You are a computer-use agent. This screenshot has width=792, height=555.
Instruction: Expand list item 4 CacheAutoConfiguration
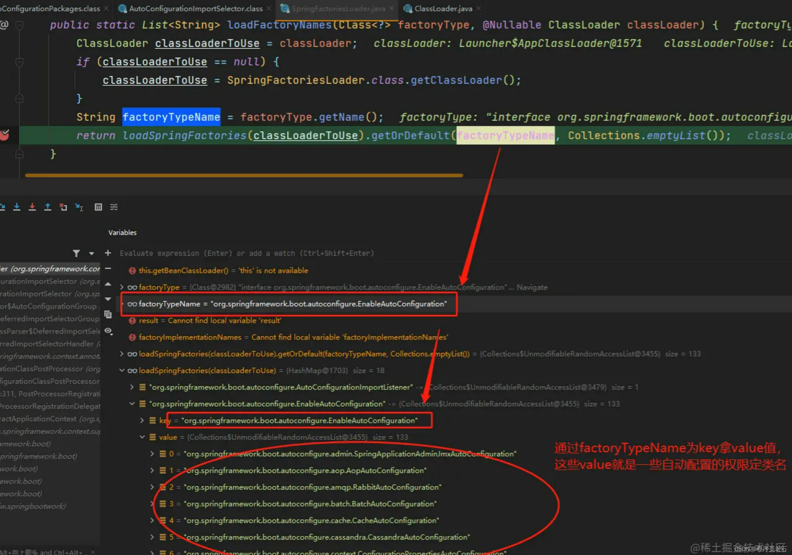152,520
